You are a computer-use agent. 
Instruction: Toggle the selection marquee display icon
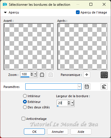coord(104,75)
